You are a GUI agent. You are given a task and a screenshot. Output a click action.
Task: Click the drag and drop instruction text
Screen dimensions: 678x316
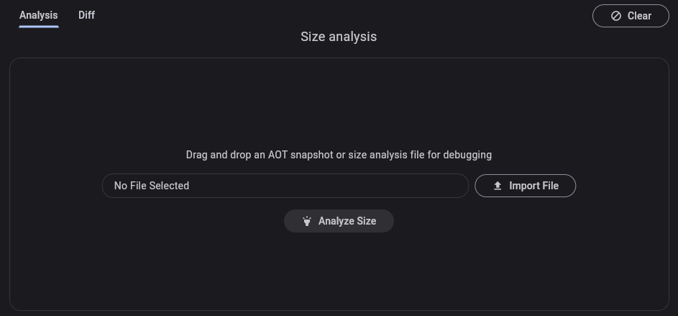pos(339,155)
